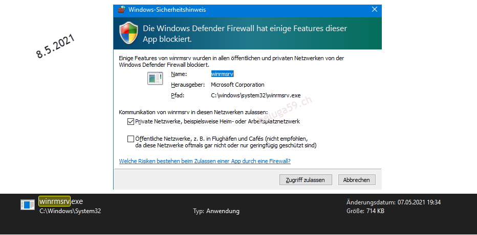The height and width of the screenshot is (235, 477).
Task: Select the winrmsrv.exe file icon in search result
Action: tap(28, 205)
